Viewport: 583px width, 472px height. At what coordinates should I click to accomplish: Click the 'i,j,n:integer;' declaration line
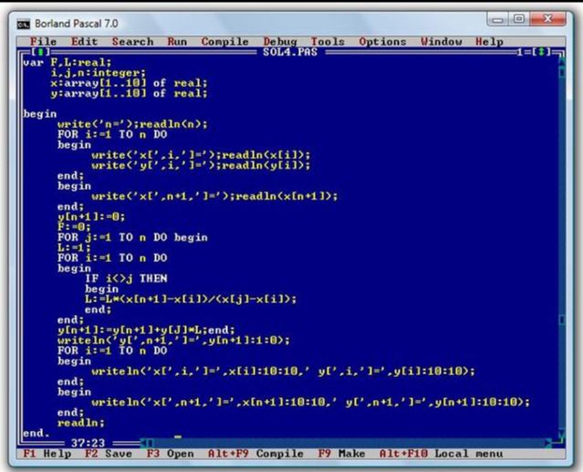tap(99, 73)
